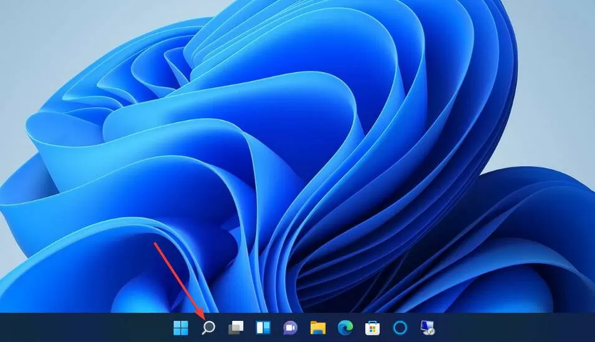Launch Microsoft Edge browser
Screen dimensions: 595x342
[x=345, y=328]
